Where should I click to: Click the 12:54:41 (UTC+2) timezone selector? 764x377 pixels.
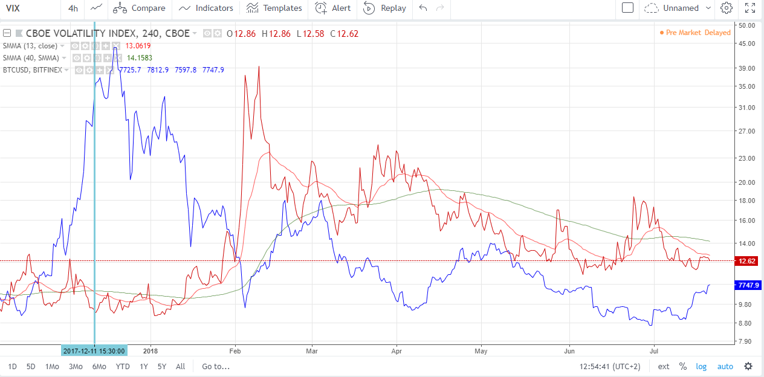click(610, 366)
